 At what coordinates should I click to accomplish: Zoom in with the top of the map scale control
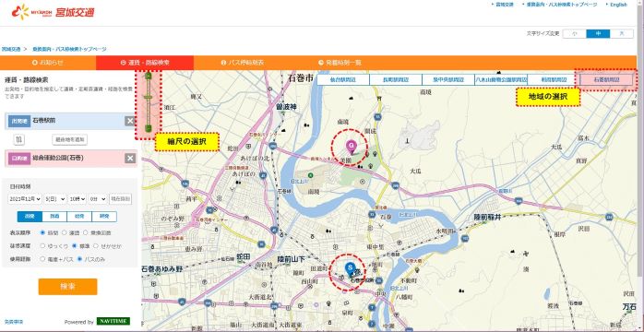pyautogui.click(x=149, y=76)
